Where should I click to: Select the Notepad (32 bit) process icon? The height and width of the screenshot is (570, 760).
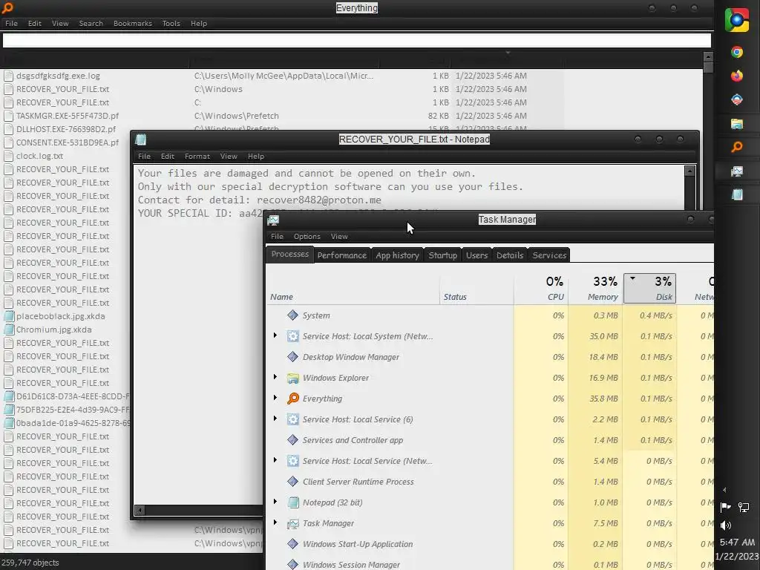292,502
